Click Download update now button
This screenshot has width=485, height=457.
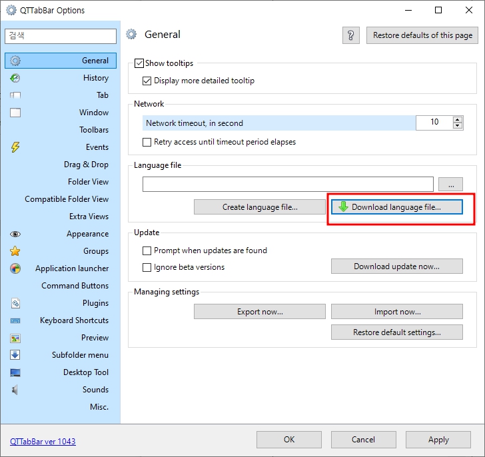(x=397, y=266)
